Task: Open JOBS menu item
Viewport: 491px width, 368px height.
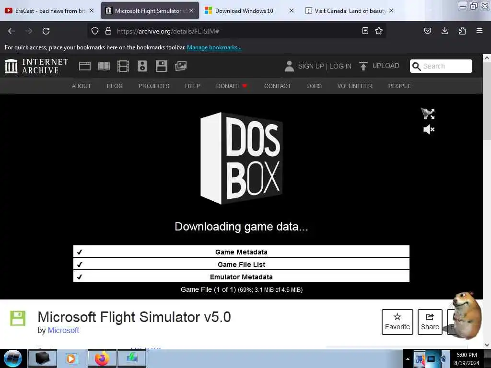Action: point(314,86)
